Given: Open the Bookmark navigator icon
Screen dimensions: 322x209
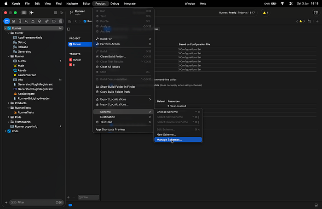Looking at the screenshot, I should [20, 21].
